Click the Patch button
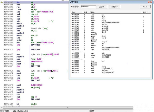 pos(145,6)
